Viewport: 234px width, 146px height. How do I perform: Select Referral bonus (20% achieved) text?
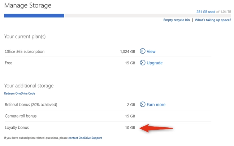tap(31, 105)
